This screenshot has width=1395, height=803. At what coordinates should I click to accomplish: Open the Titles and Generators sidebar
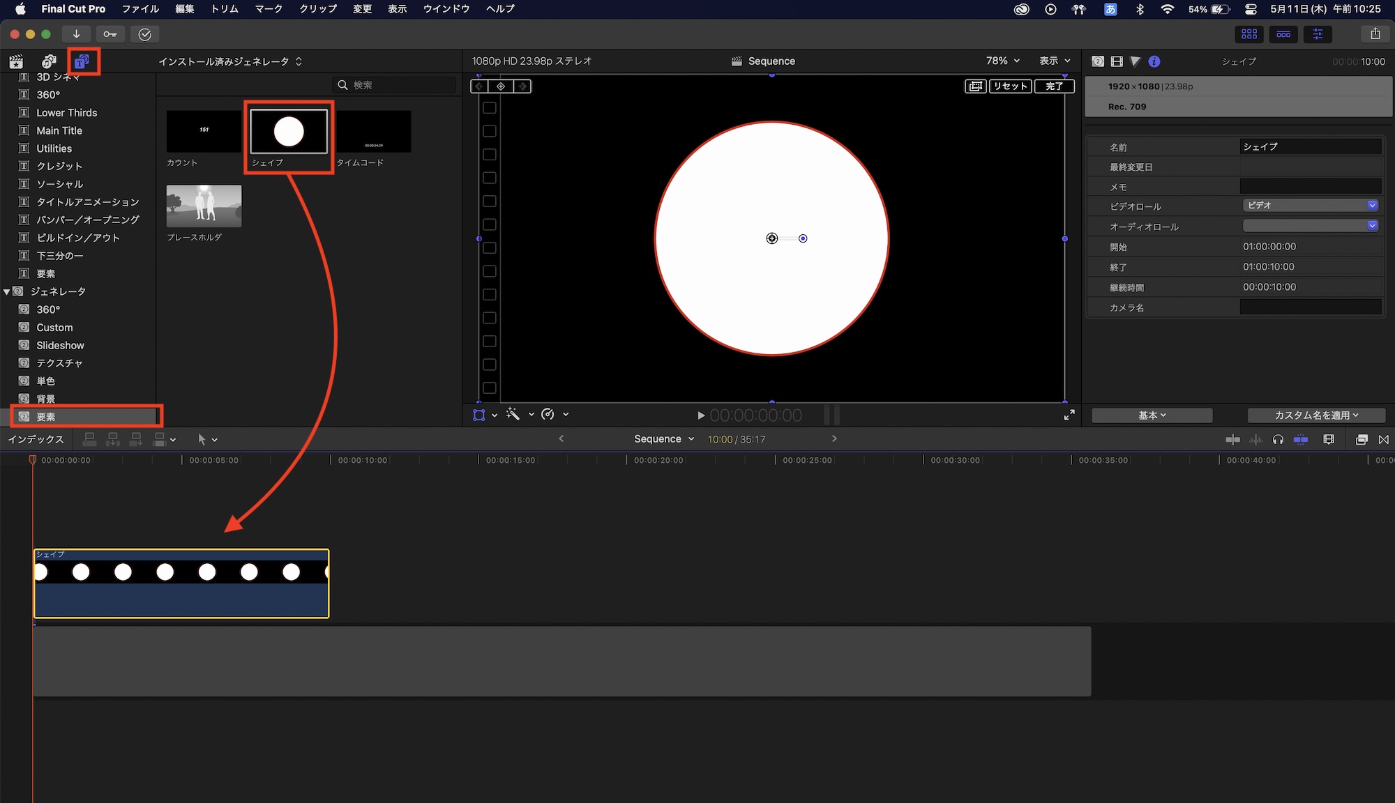pyautogui.click(x=82, y=61)
